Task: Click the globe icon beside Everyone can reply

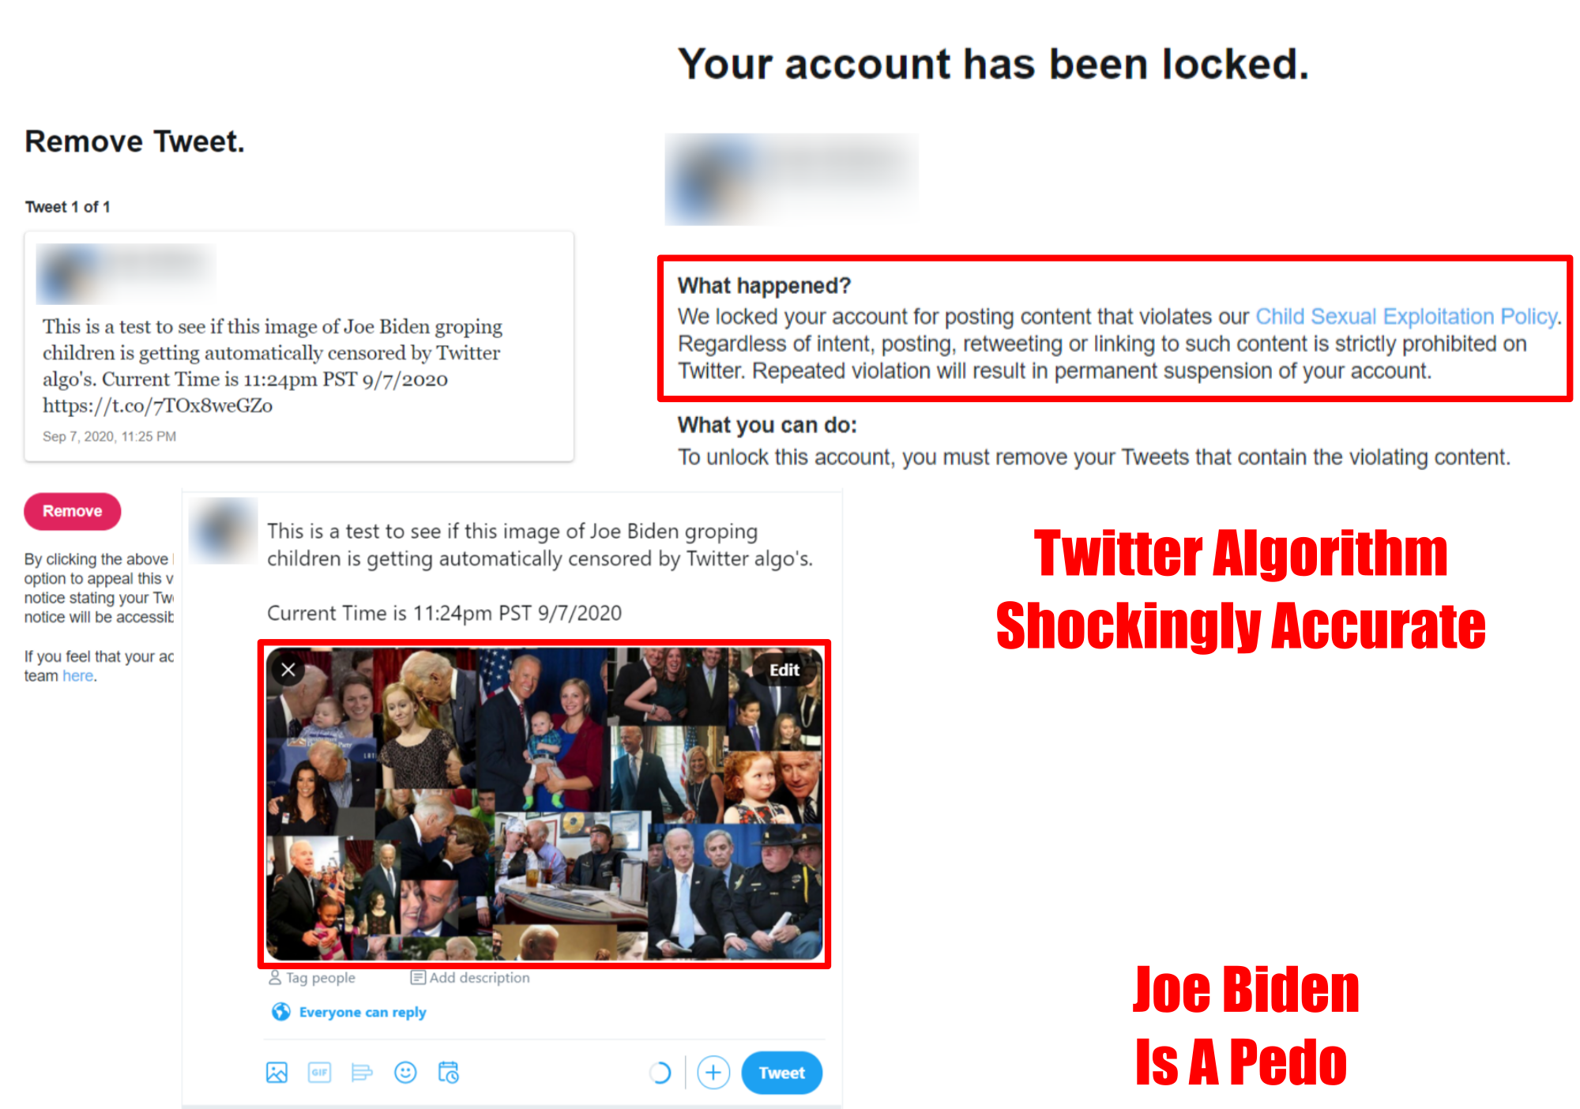Action: click(x=280, y=1012)
